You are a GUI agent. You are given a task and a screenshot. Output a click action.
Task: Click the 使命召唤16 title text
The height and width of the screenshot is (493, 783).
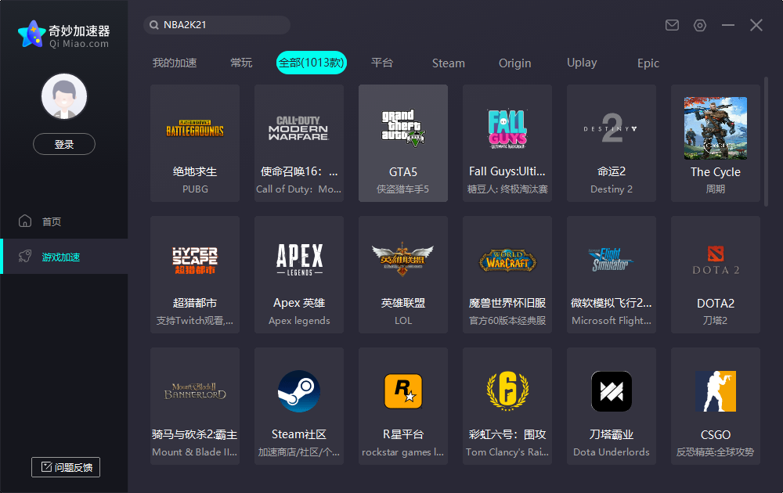(299, 171)
